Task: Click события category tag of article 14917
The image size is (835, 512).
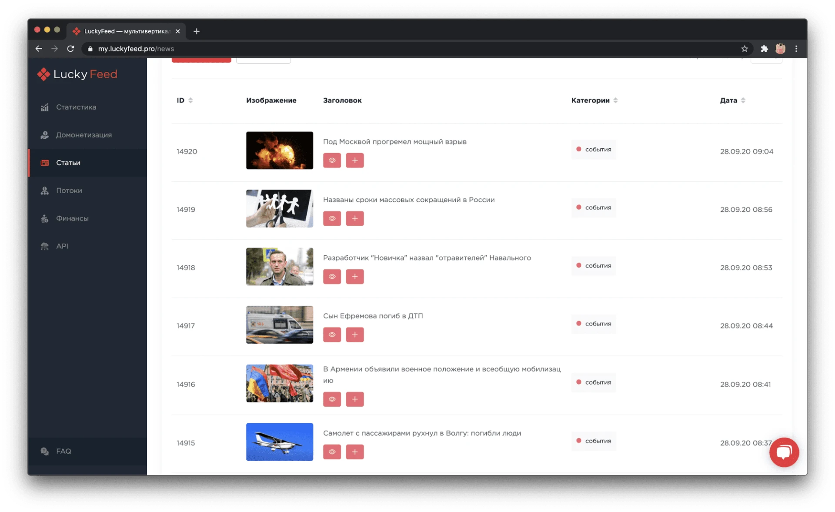Action: click(x=594, y=324)
